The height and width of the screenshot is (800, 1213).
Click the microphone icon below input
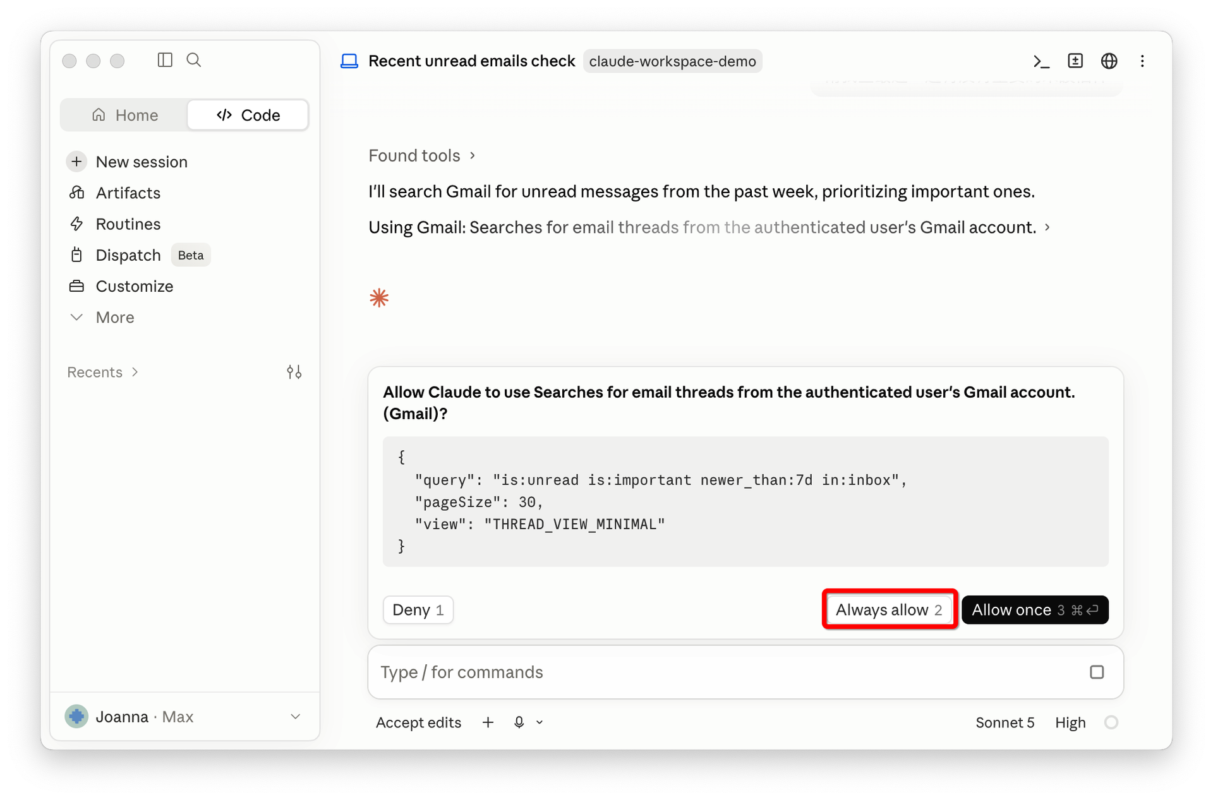tap(519, 722)
